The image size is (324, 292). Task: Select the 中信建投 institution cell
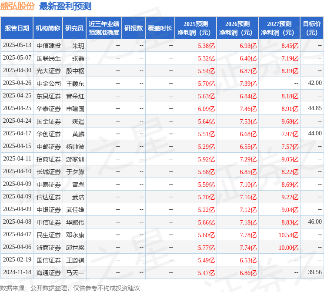(x=49, y=46)
